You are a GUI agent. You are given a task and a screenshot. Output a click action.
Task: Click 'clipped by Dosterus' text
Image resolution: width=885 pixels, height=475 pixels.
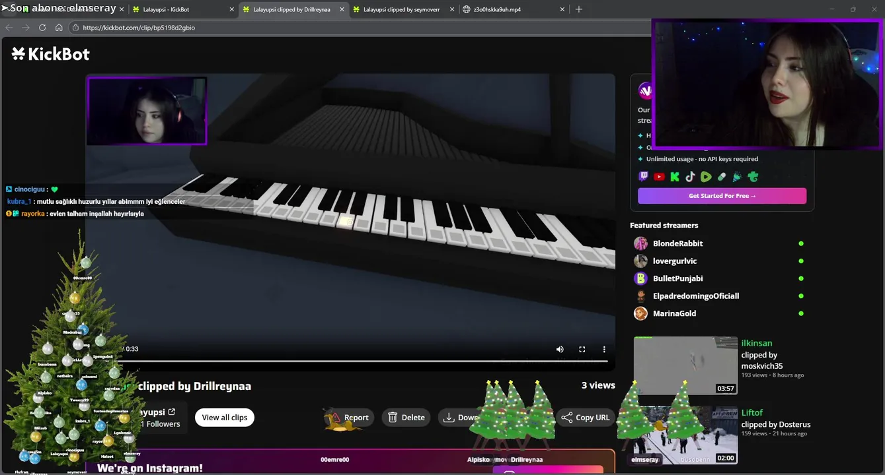pos(776,424)
